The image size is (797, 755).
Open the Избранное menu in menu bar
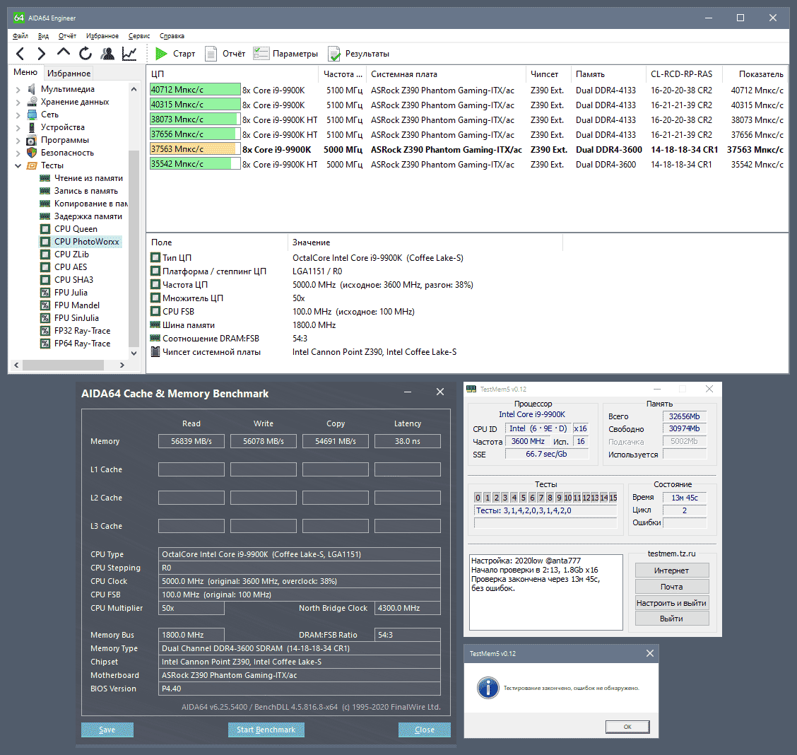pos(102,36)
